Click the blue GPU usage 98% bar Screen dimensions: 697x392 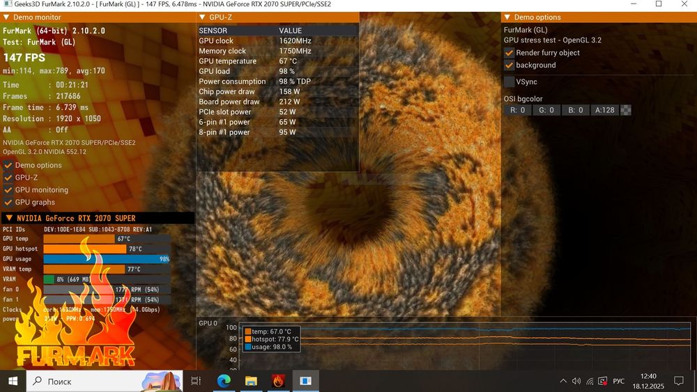coord(107,259)
